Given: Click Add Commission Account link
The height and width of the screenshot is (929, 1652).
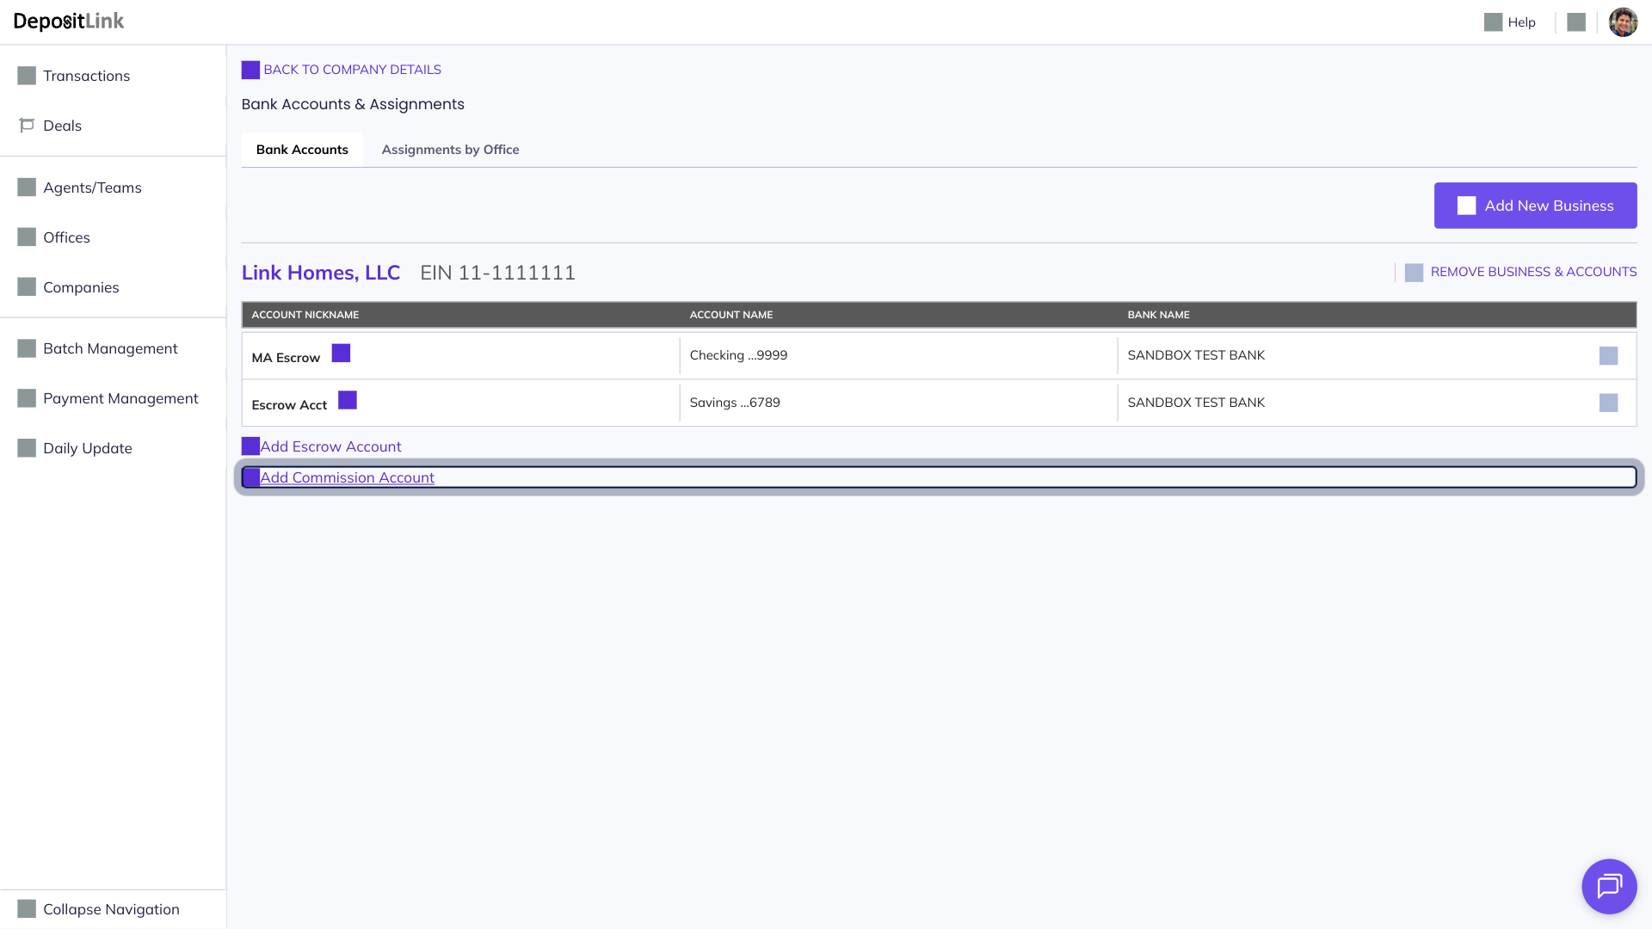Looking at the screenshot, I should tap(347, 477).
